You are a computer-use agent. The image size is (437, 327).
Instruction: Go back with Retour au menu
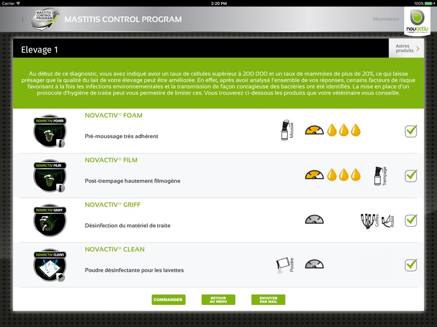[218, 300]
